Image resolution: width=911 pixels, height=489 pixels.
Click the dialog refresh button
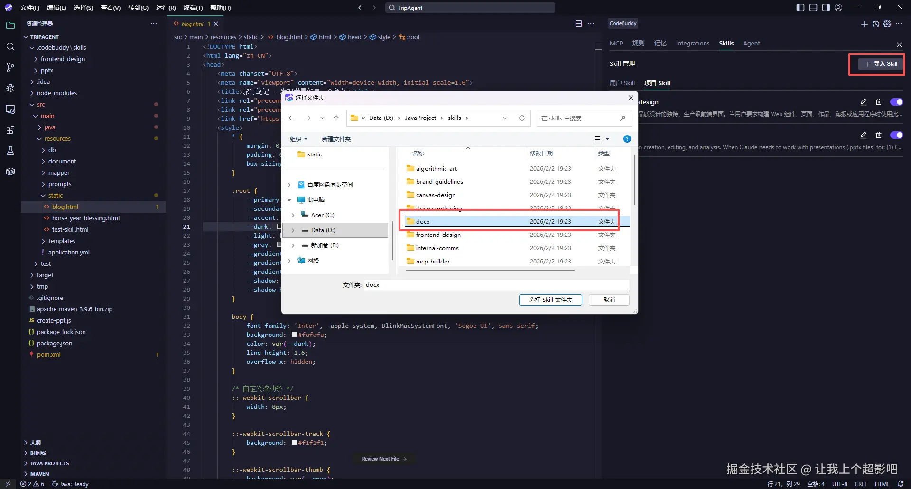(522, 118)
